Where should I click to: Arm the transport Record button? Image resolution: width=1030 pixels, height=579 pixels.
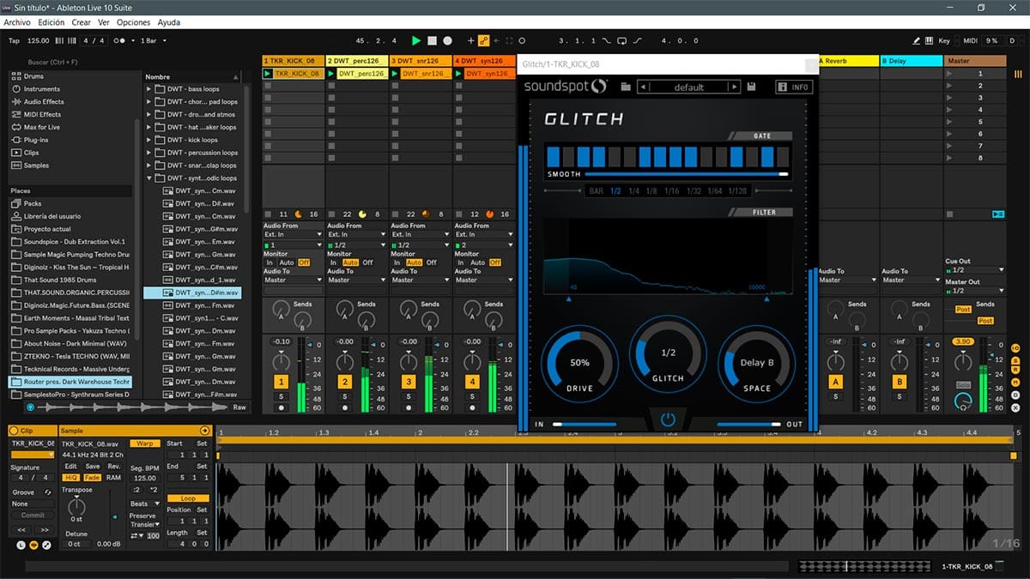pyautogui.click(x=447, y=40)
